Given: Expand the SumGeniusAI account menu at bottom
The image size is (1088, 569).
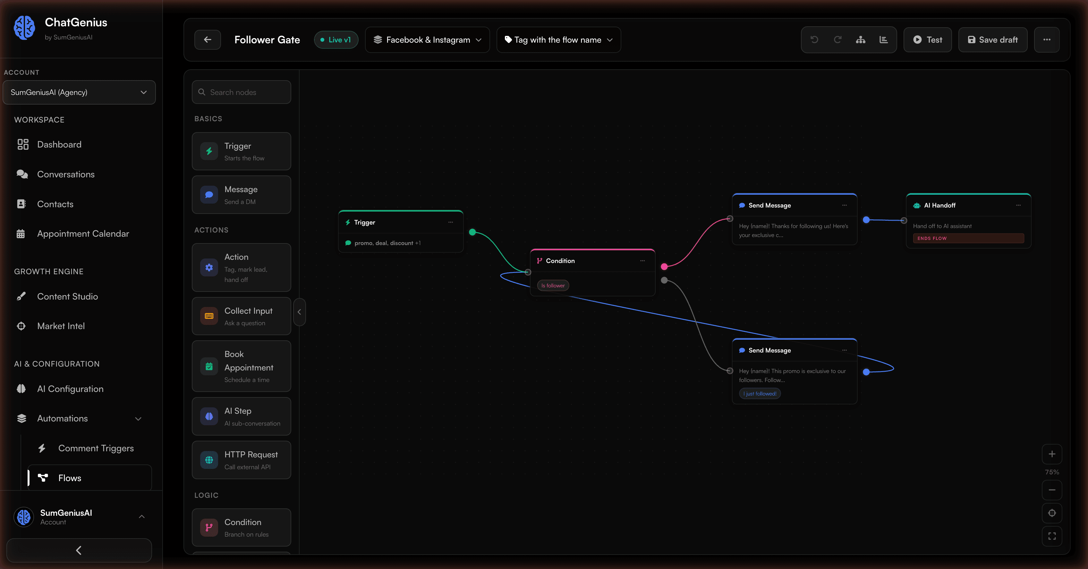Looking at the screenshot, I should click(141, 517).
